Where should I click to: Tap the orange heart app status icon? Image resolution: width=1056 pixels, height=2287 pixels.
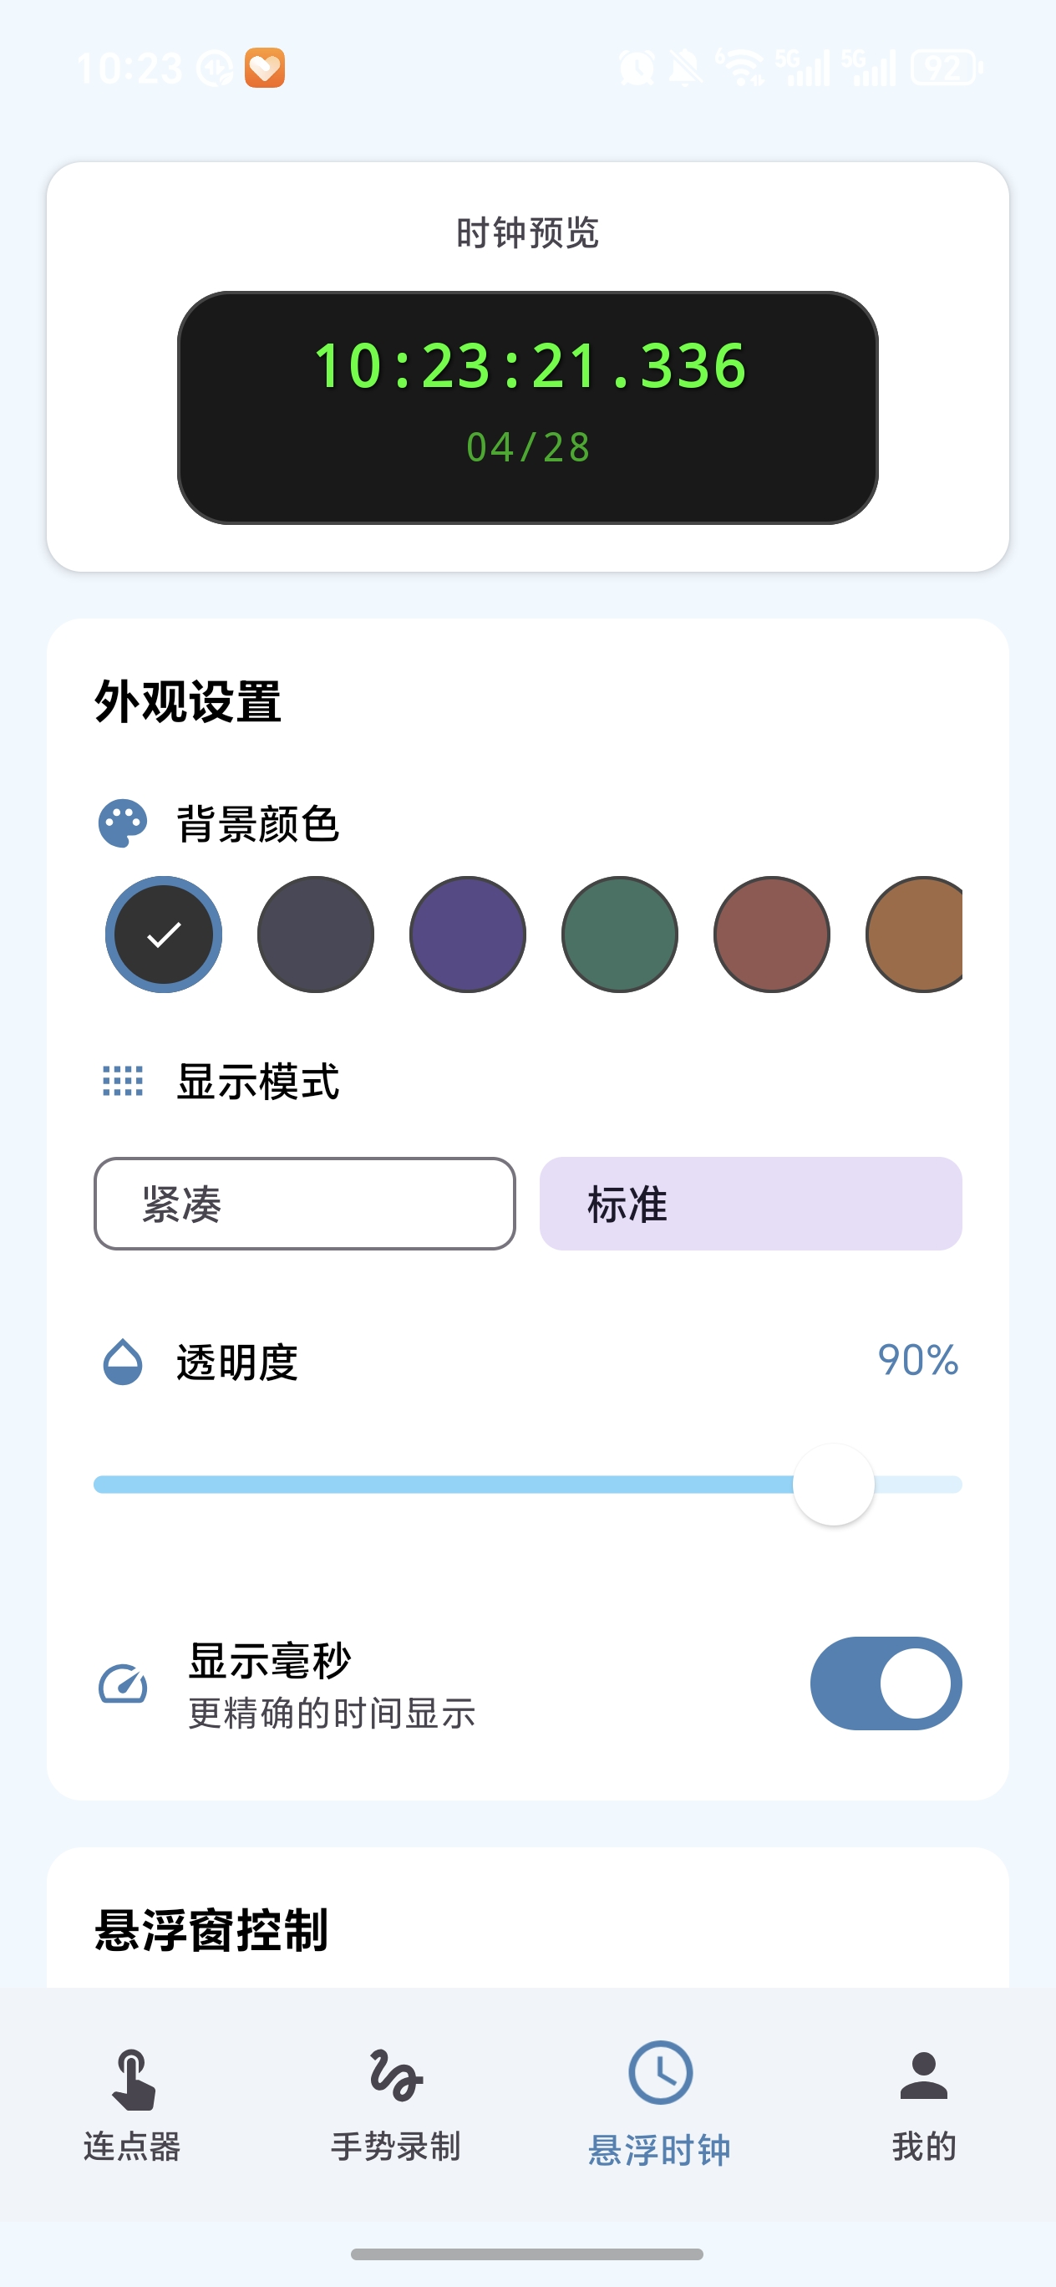[x=265, y=68]
